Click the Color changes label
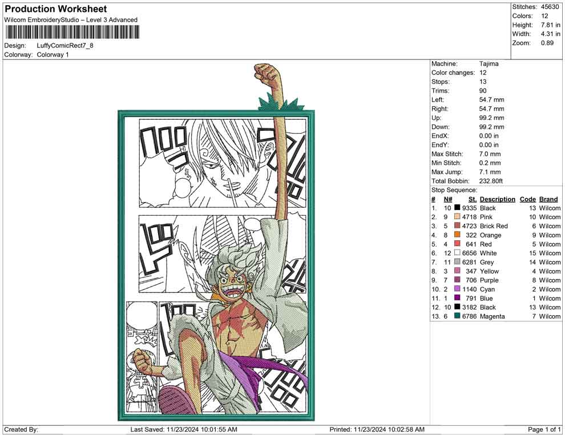565x435 pixels. (453, 73)
